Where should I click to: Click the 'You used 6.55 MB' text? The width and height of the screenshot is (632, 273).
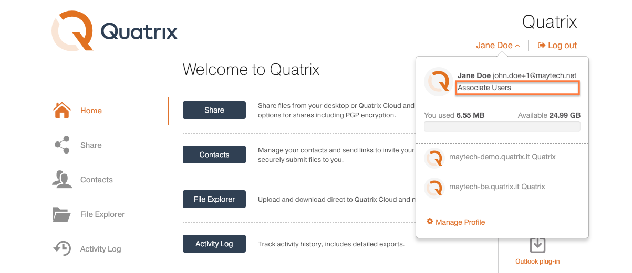click(454, 115)
